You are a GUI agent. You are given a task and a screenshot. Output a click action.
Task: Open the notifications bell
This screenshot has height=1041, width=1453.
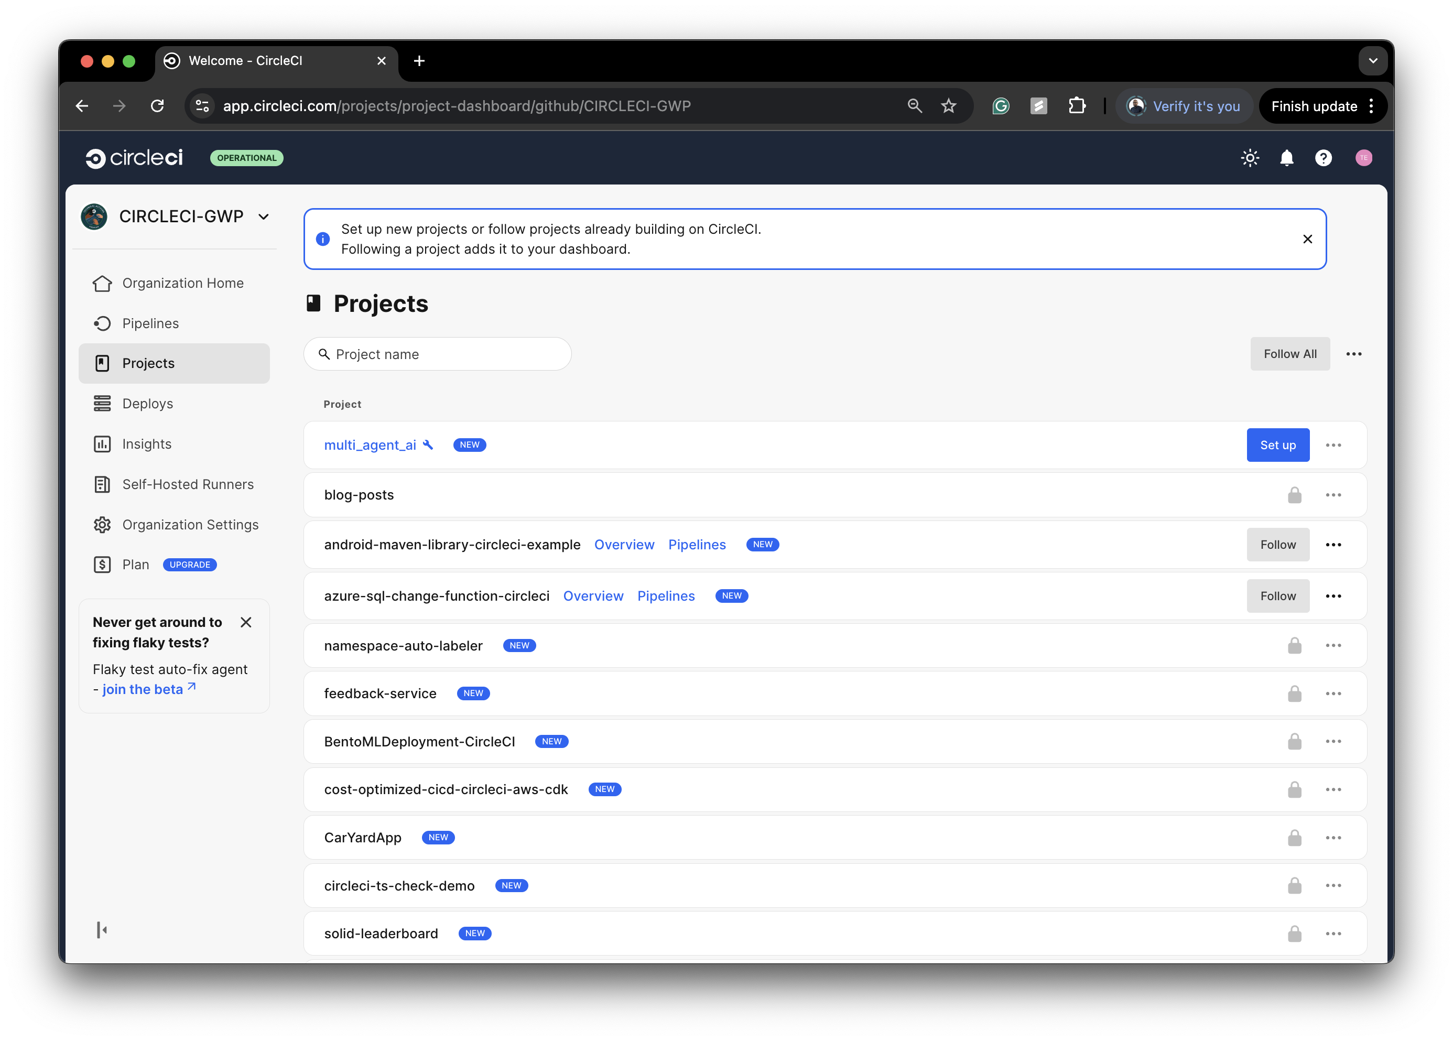pyautogui.click(x=1286, y=158)
